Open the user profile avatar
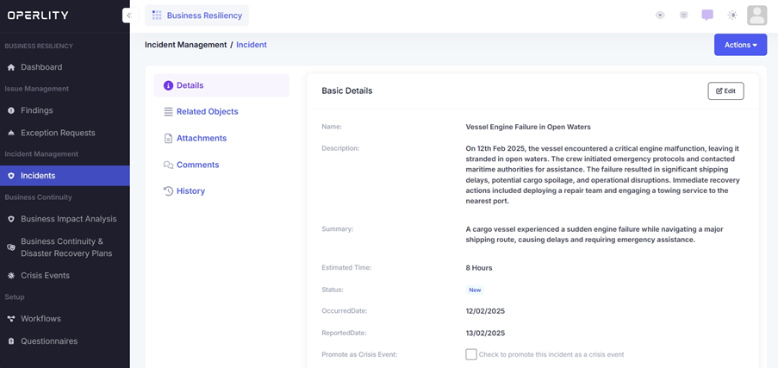The width and height of the screenshot is (778, 368). click(756, 16)
